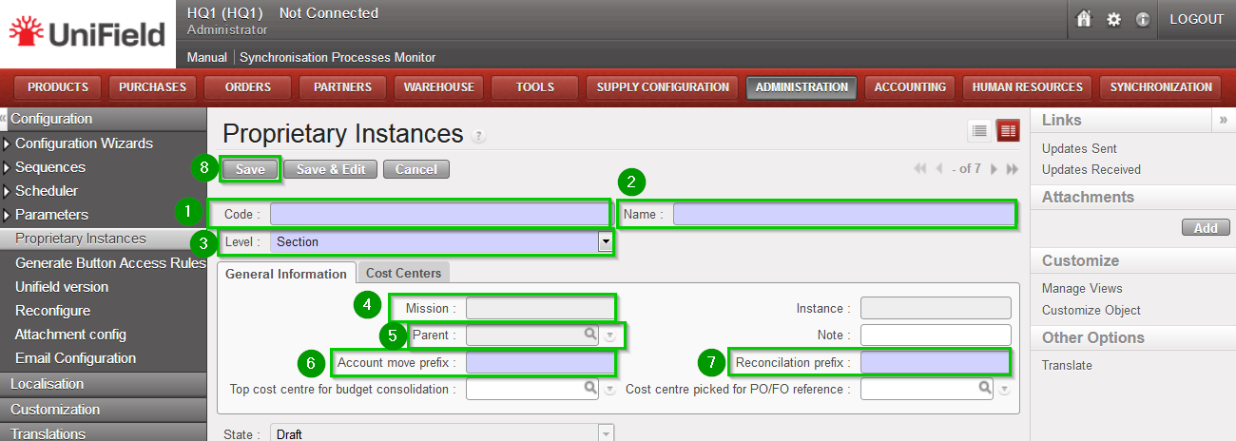Switch to the Cost Centers tab
The height and width of the screenshot is (441, 1236).
pos(403,273)
